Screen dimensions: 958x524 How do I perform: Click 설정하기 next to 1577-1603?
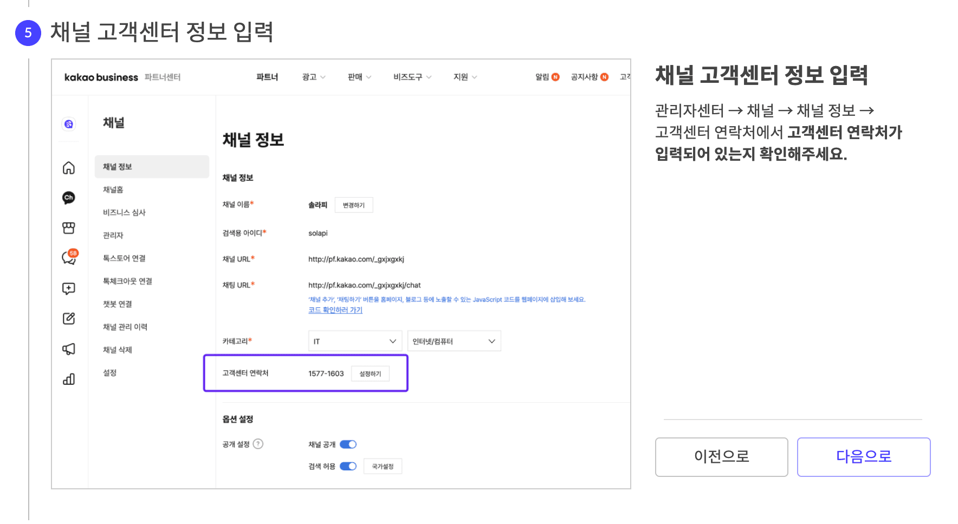click(370, 374)
